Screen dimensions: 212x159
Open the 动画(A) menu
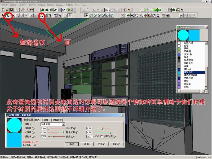[60, 5]
